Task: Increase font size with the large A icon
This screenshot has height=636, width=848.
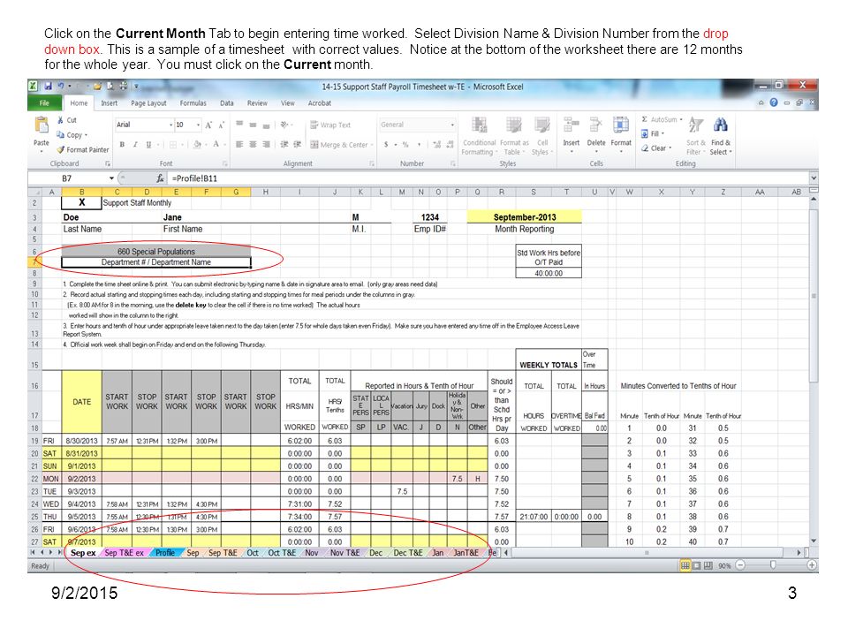Action: [208, 125]
